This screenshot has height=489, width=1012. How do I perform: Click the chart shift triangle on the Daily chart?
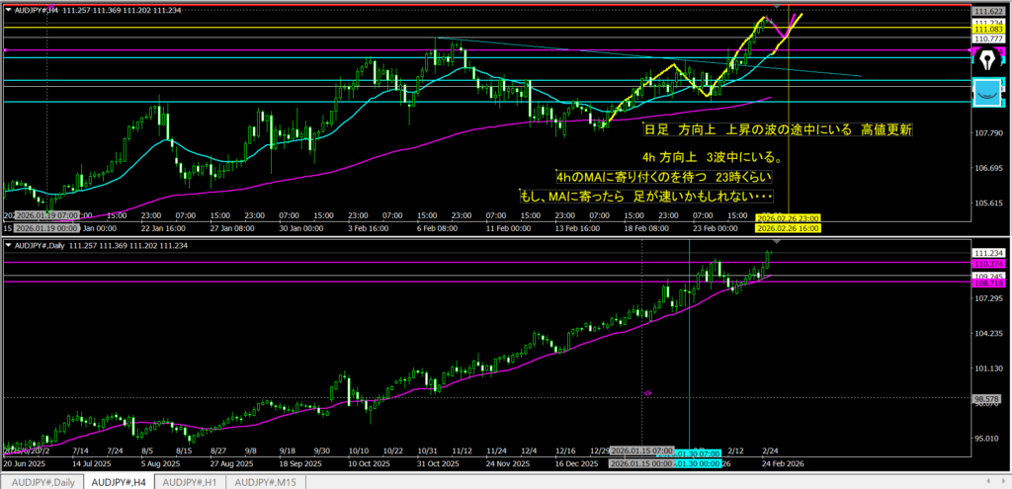pos(777,242)
